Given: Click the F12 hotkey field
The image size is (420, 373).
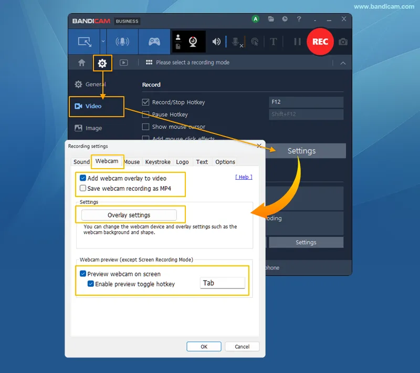Looking at the screenshot, I should (306, 102).
